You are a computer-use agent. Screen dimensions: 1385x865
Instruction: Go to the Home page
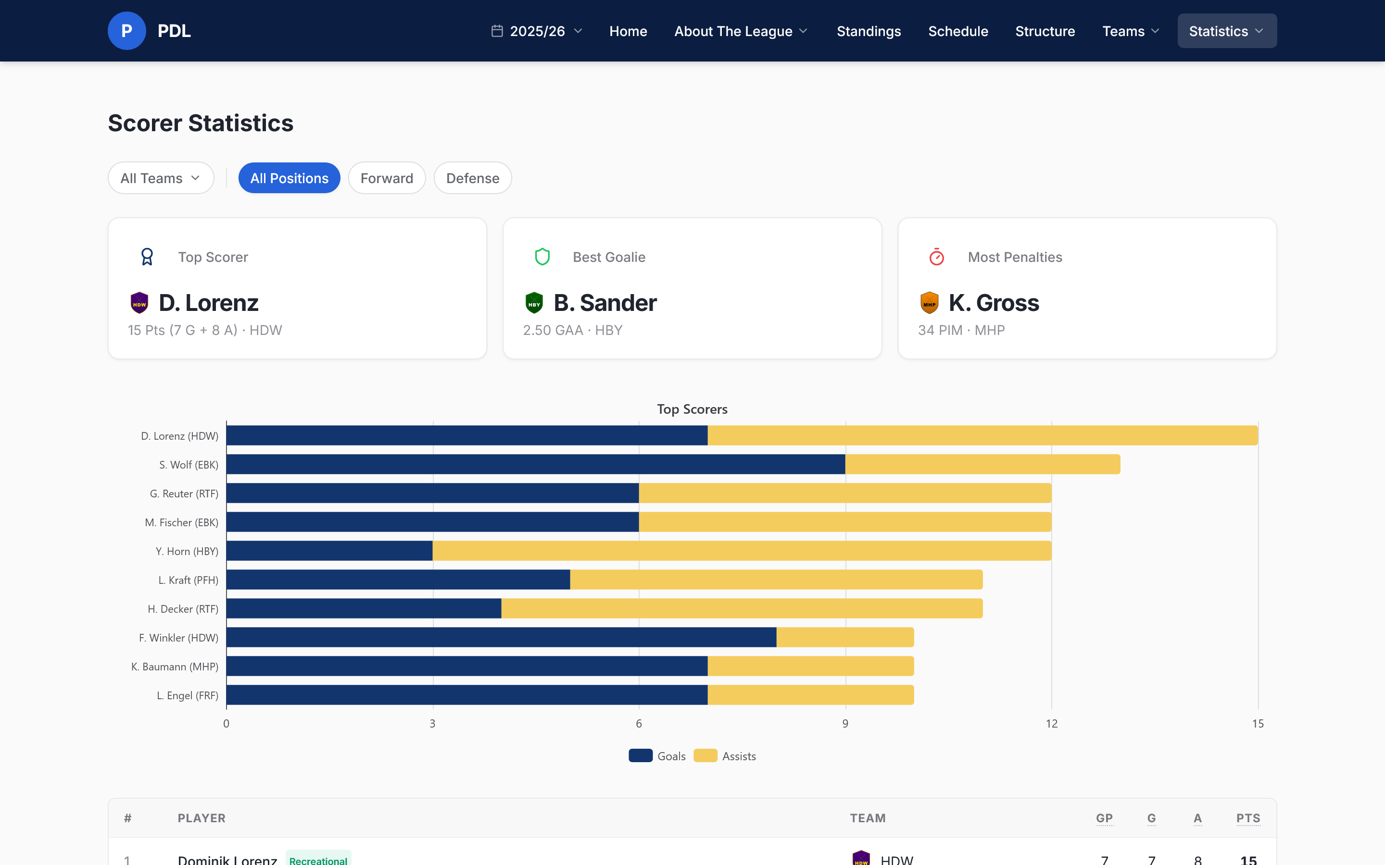coord(628,31)
